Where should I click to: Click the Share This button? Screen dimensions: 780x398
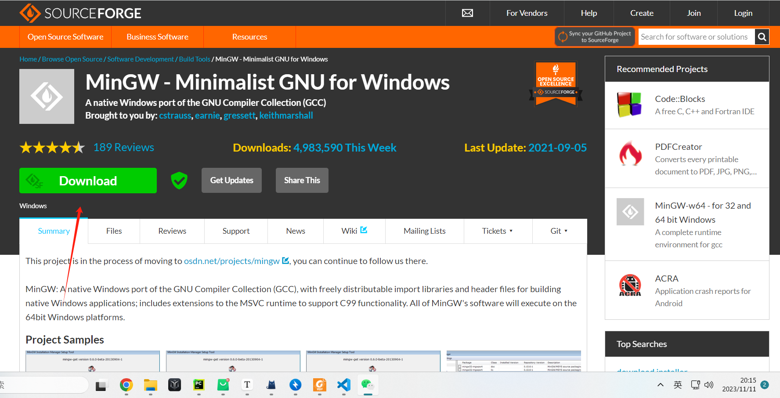tap(302, 181)
